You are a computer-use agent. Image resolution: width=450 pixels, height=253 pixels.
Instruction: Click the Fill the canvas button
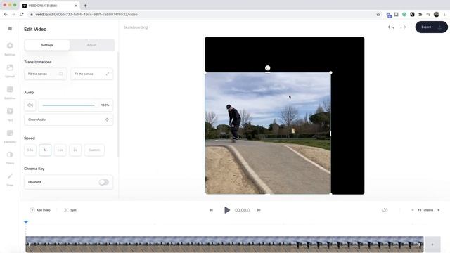[45, 74]
